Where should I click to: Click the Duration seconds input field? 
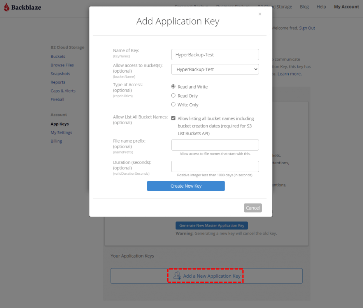(x=215, y=166)
